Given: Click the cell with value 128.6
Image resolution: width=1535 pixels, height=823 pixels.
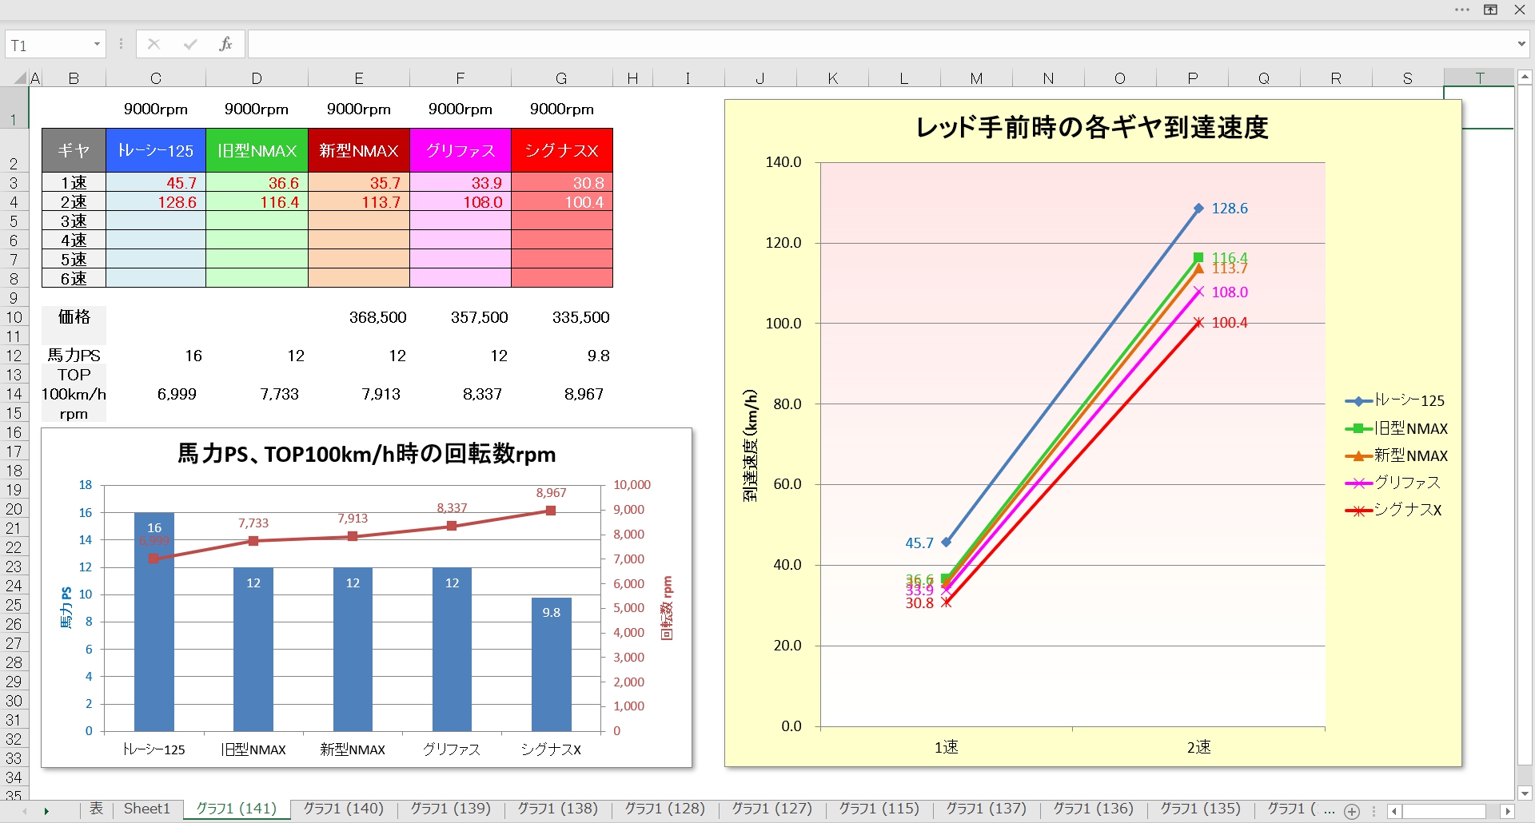Looking at the screenshot, I should 156,202.
